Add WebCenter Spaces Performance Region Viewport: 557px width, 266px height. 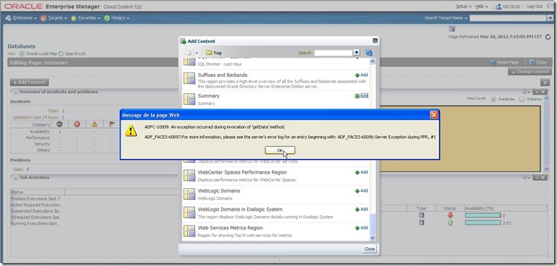pyautogui.click(x=361, y=172)
